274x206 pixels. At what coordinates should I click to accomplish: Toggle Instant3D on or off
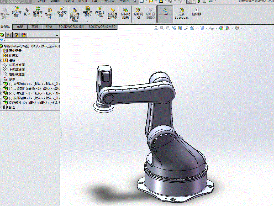click(x=165, y=14)
